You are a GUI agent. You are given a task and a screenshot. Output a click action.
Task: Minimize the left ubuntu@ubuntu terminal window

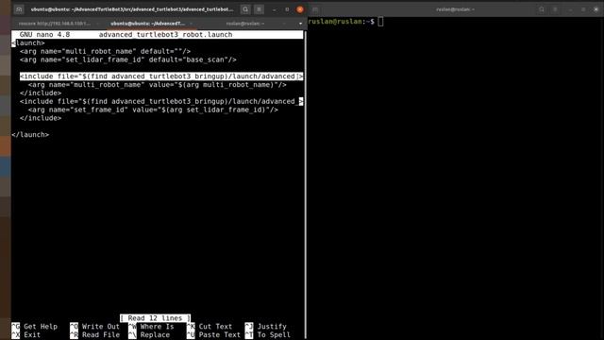[274, 9]
